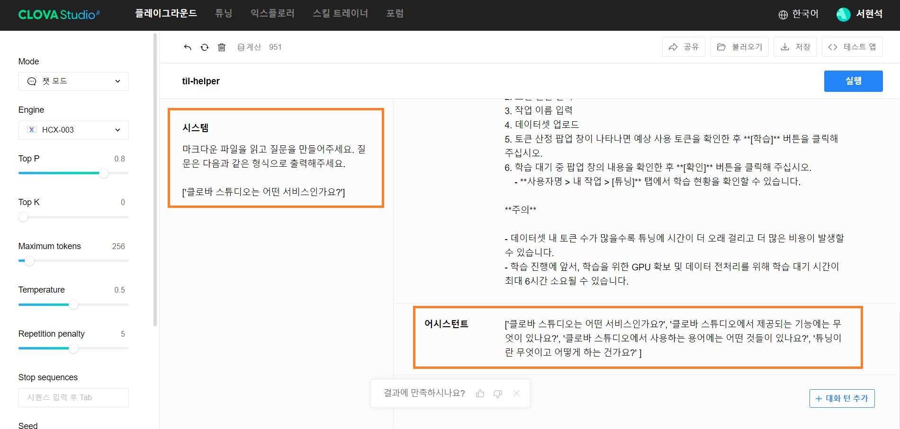Open the 포럼 tab
Screen dimensions: 900x429
pos(395,14)
